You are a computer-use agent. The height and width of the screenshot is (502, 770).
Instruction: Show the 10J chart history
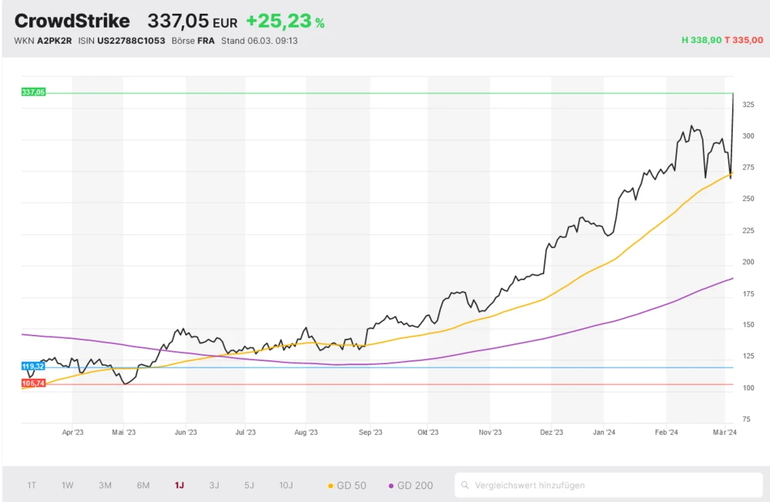(286, 485)
